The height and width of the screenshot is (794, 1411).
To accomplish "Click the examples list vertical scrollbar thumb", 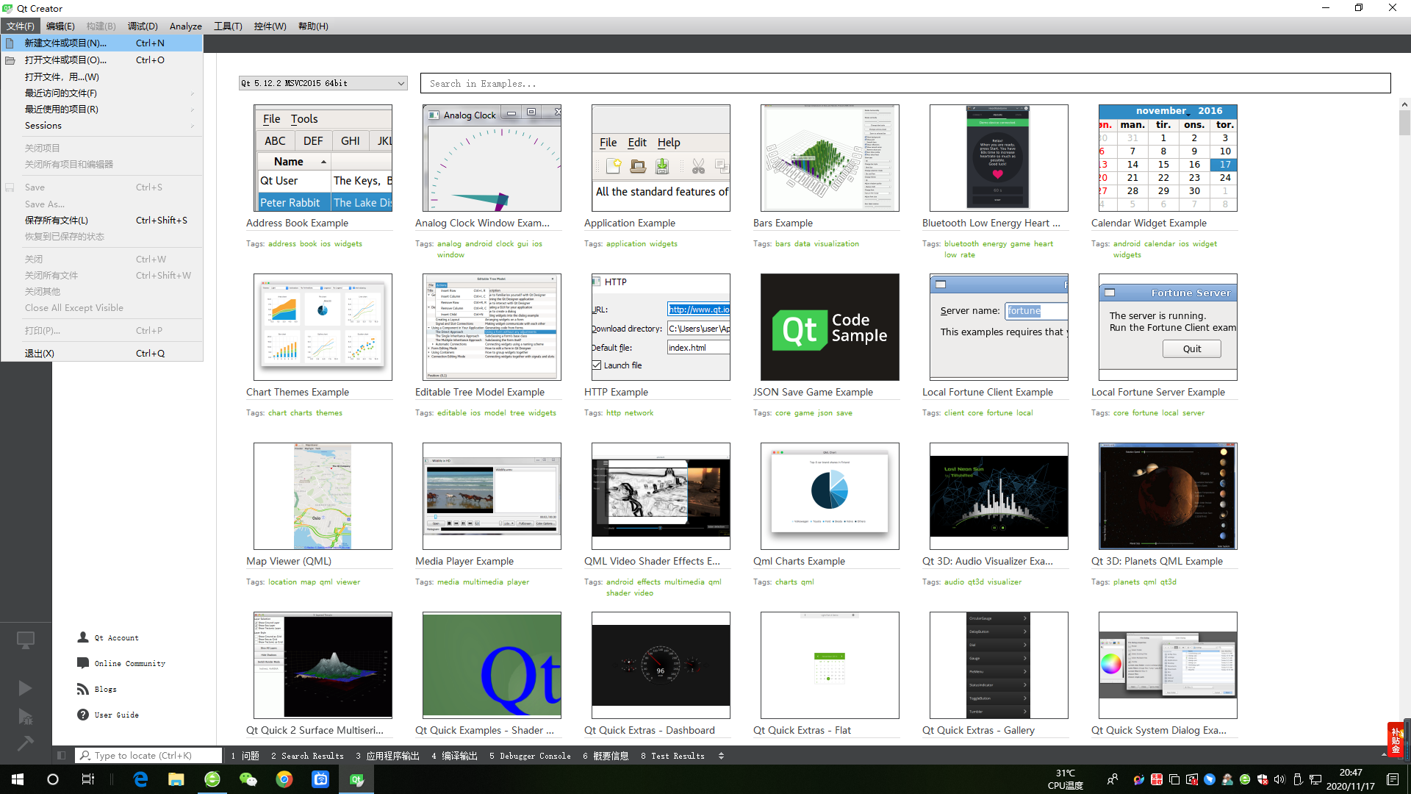I will 1404,122.
